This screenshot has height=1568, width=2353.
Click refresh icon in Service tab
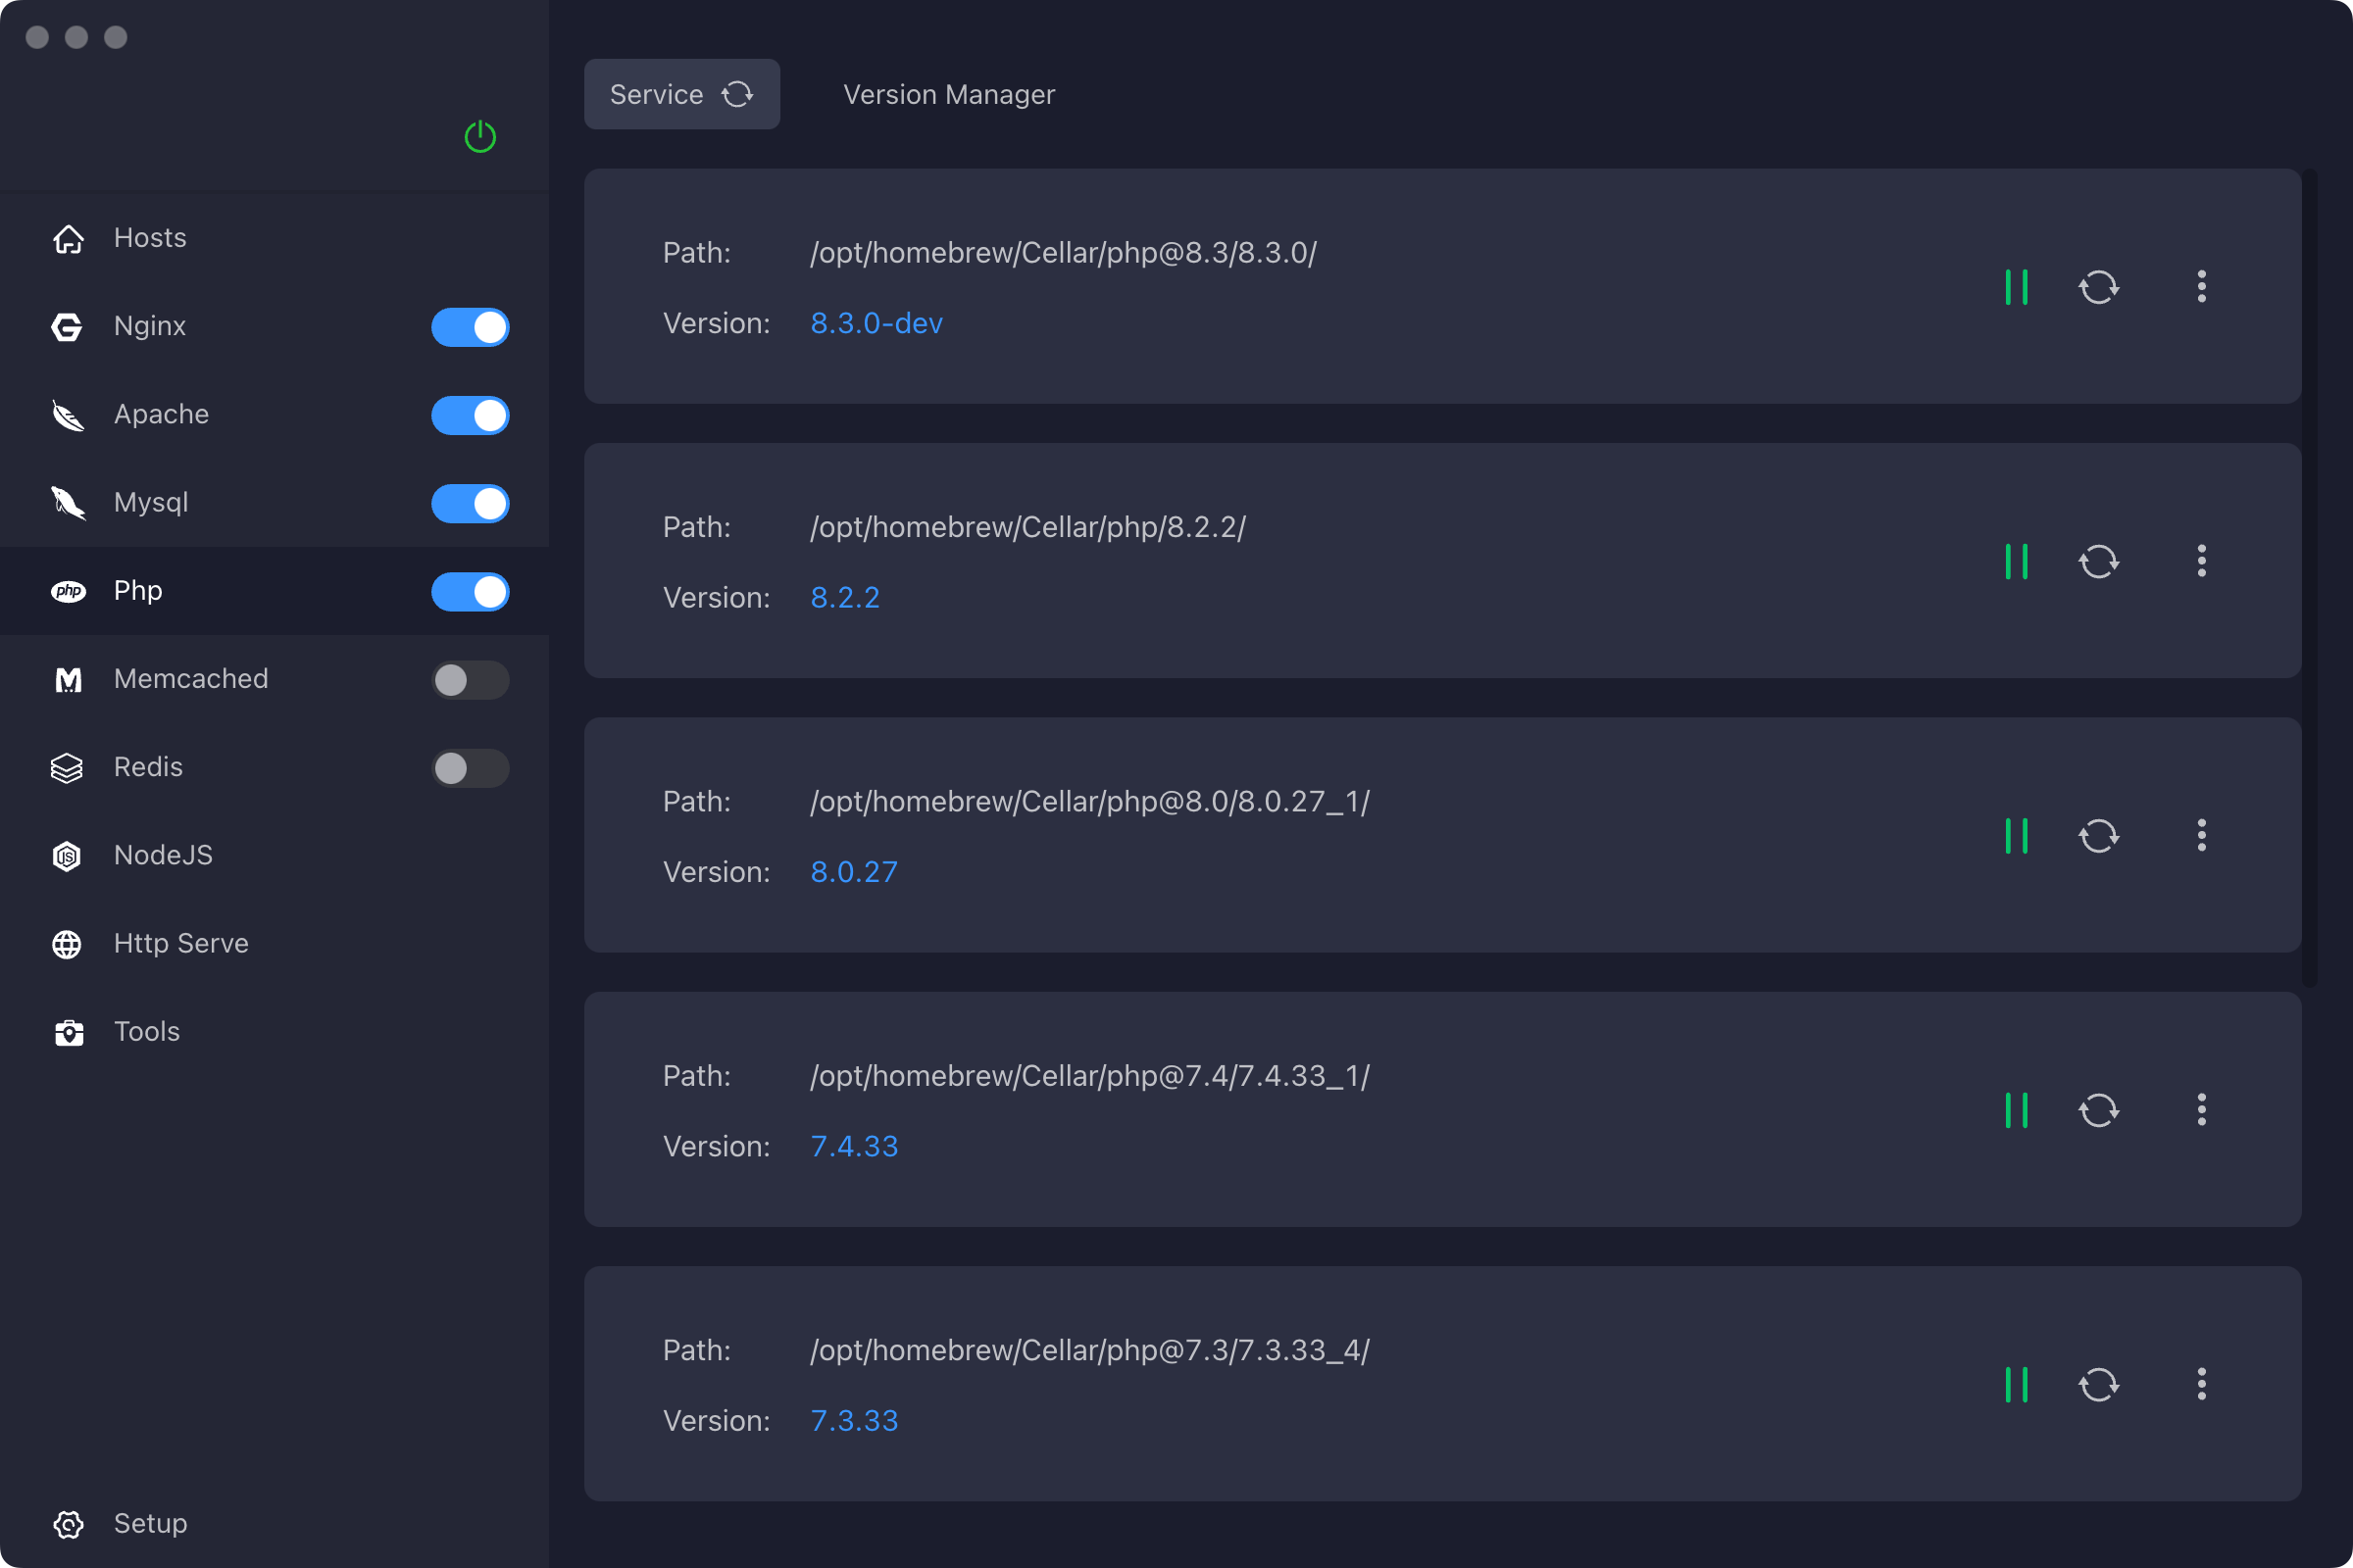coord(737,94)
